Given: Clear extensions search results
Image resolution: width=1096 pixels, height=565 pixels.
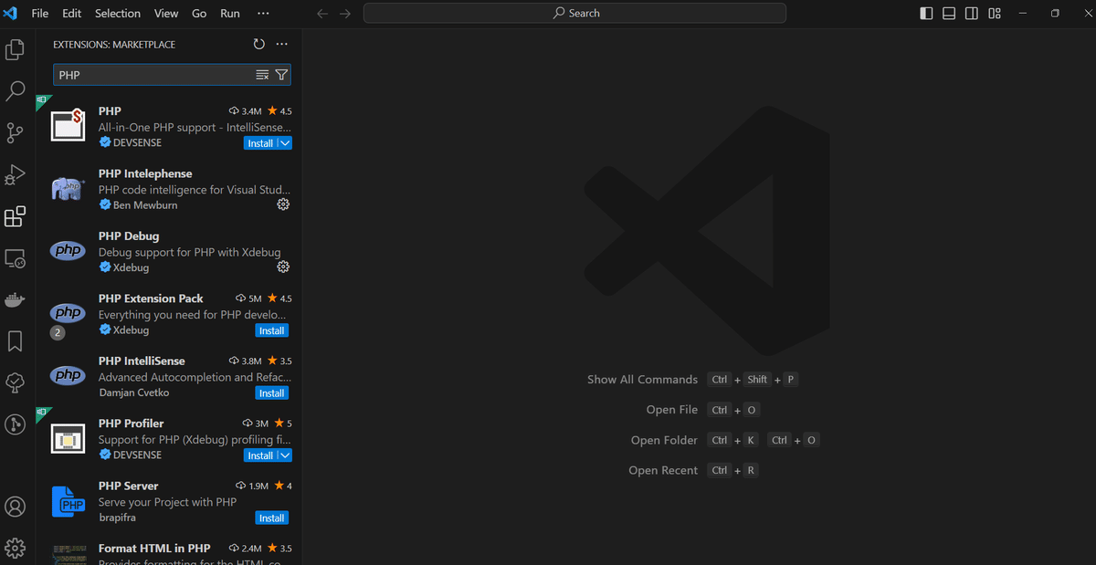Looking at the screenshot, I should [263, 75].
